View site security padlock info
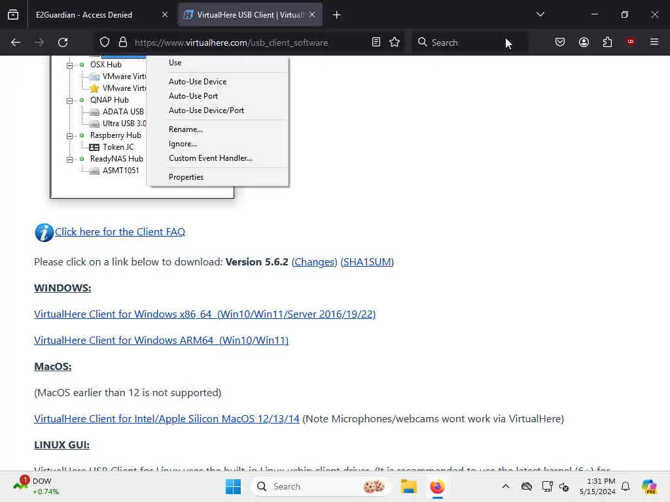Image resolution: width=670 pixels, height=502 pixels. tap(123, 42)
